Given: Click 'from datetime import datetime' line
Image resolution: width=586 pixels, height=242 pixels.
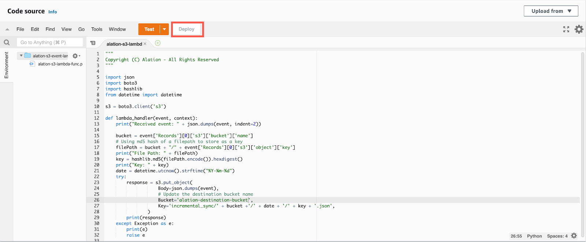Looking at the screenshot, I should click(x=144, y=95).
